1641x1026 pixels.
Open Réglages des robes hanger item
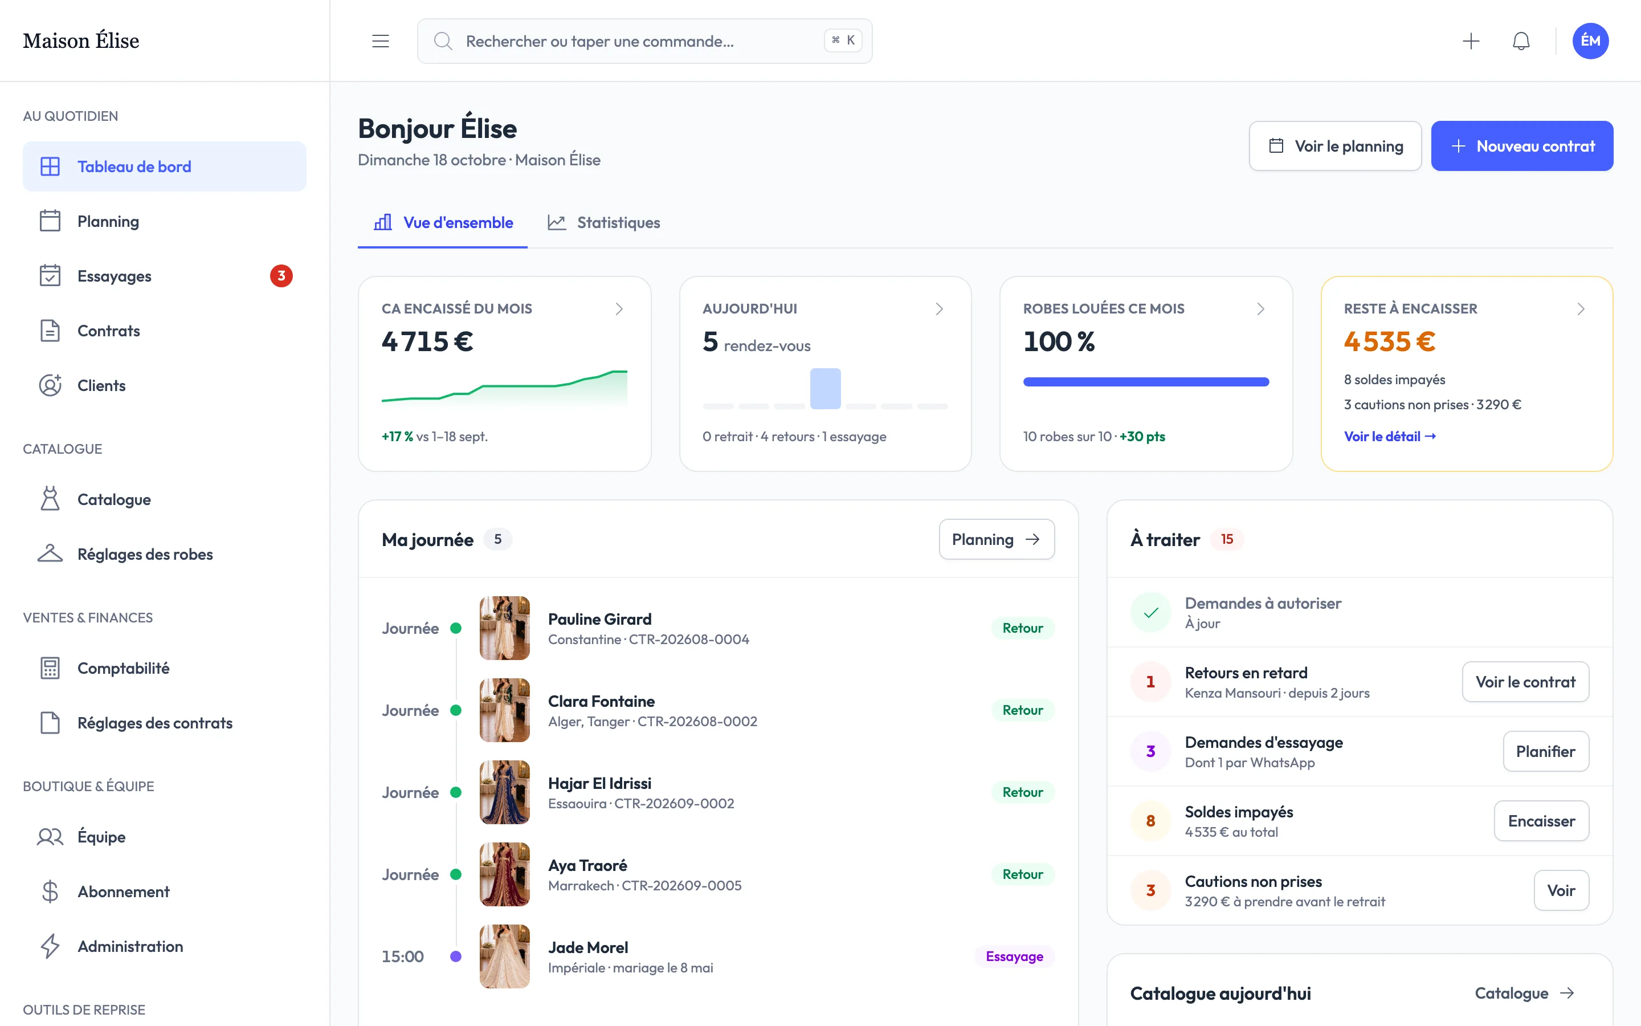coord(164,553)
